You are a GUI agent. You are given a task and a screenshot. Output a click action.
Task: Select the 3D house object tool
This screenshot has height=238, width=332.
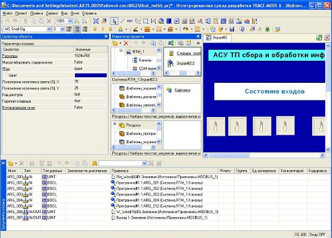click(161, 21)
